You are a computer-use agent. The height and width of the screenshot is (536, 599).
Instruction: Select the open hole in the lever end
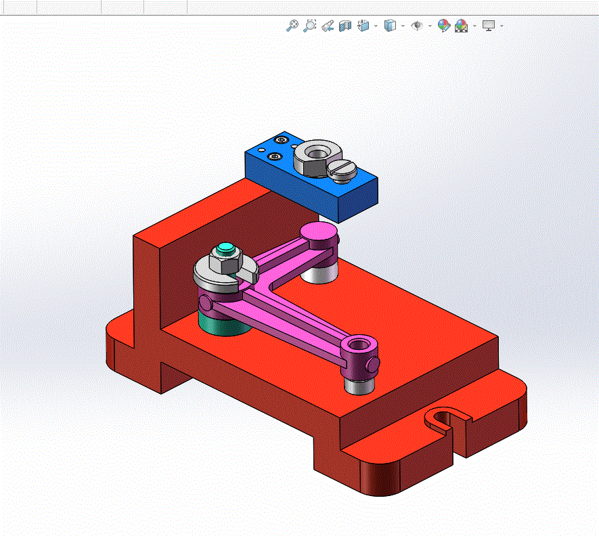click(357, 346)
